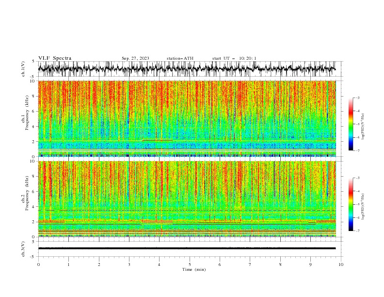Screen dimensions: 384x297
Task: Select the "start UT = 10:20:1" text
Action: (234, 58)
